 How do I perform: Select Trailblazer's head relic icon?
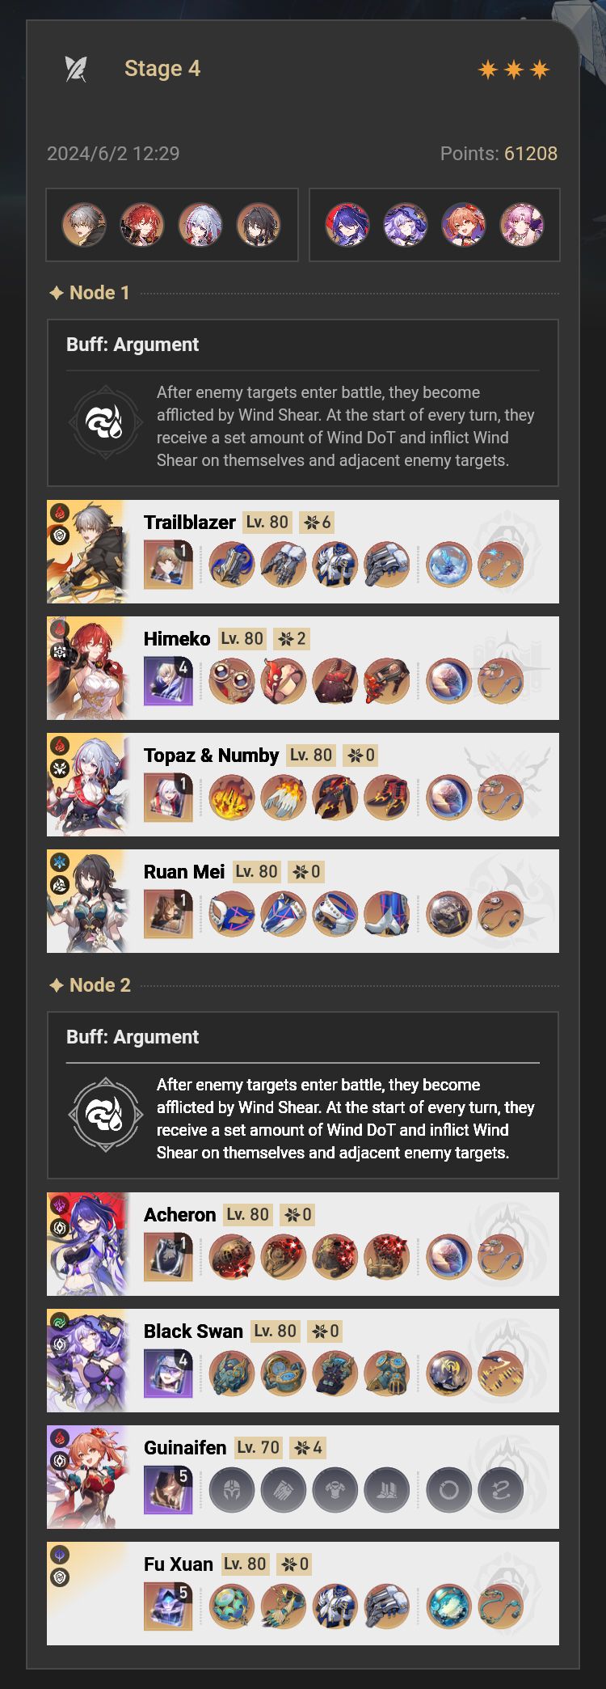(232, 564)
